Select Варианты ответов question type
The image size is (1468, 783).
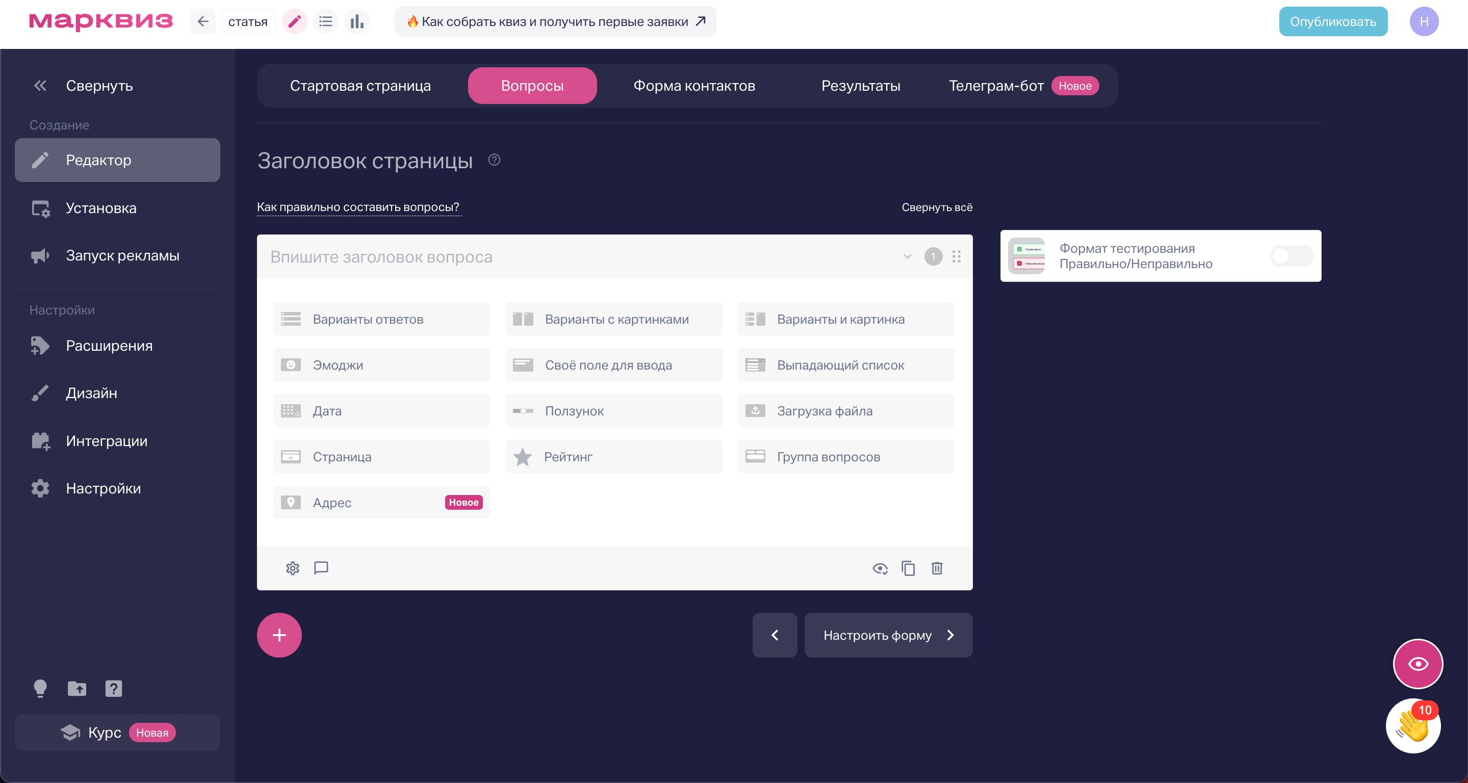(x=381, y=319)
